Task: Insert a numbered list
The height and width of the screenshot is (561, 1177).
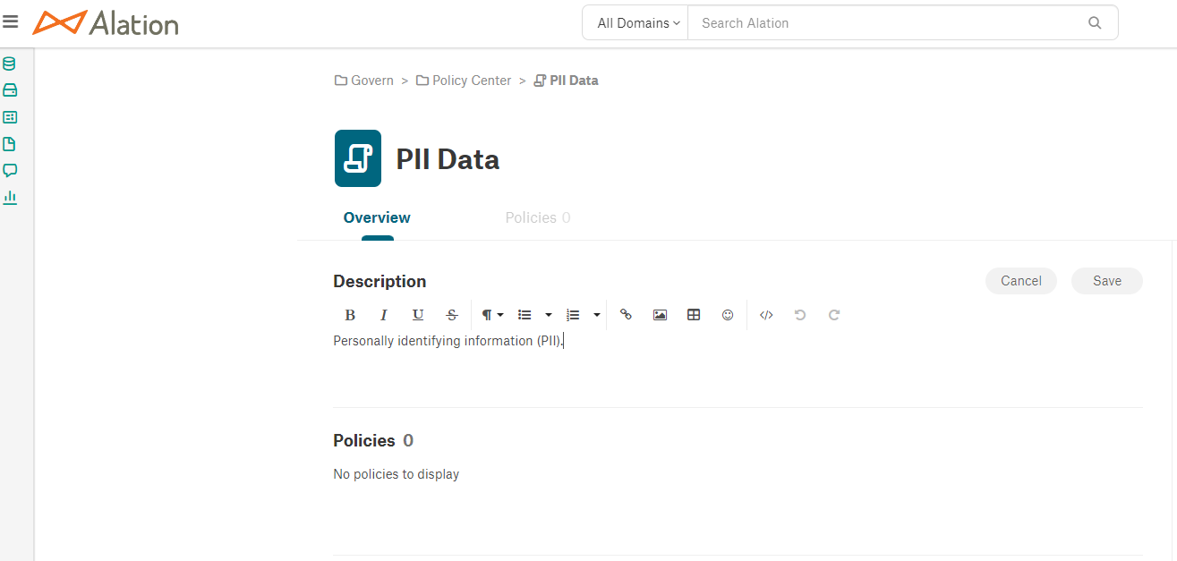Action: (x=574, y=315)
